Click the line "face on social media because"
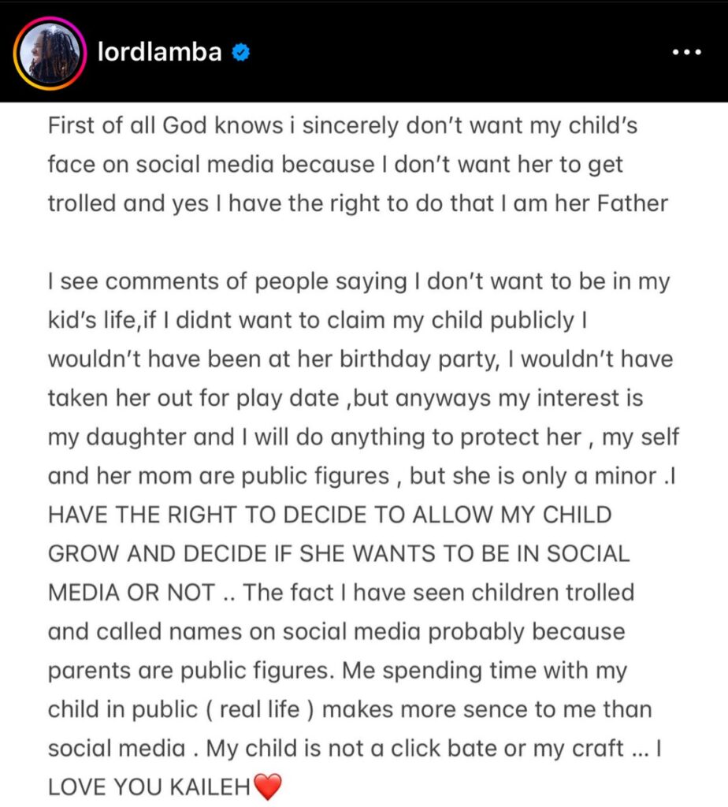Image resolution: width=728 pixels, height=807 pixels. click(x=336, y=165)
